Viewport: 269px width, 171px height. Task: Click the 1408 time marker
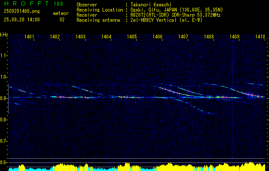pos(209,36)
